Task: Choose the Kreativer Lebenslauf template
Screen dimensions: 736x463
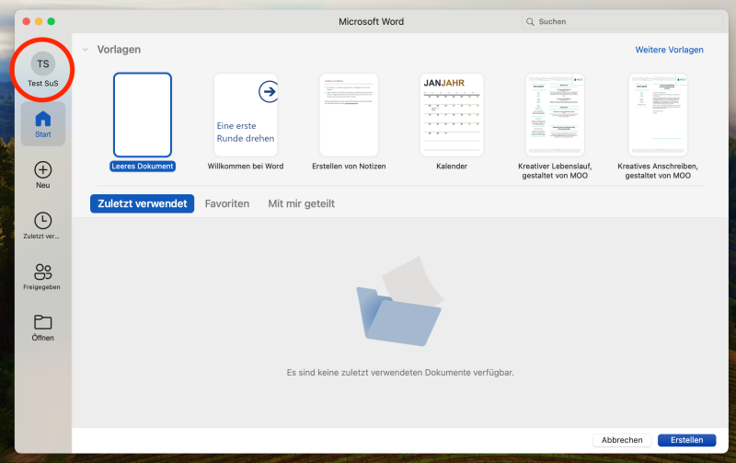Action: 555,115
